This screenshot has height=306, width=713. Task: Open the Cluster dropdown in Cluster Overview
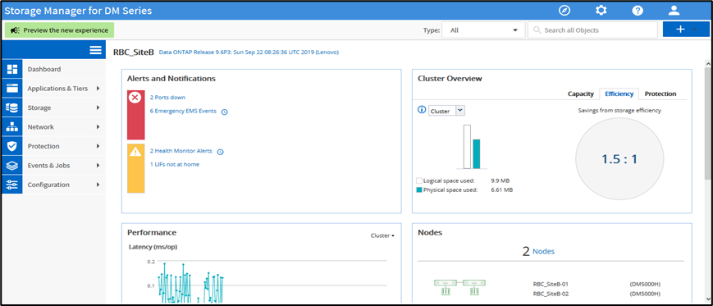click(446, 111)
